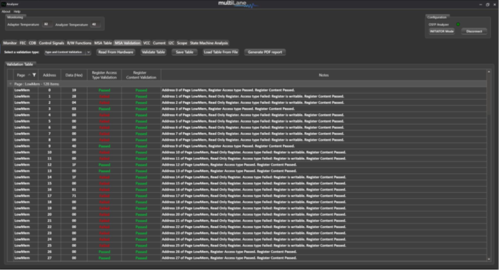
Task: Click the Page column sort arrow
Action: [29, 75]
